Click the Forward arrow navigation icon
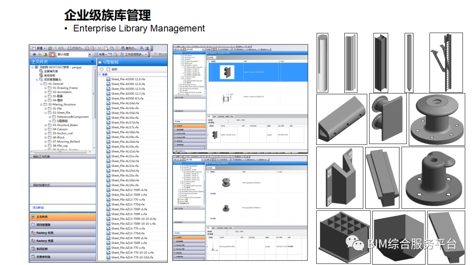This screenshot has width=473, height=265. 39,55
